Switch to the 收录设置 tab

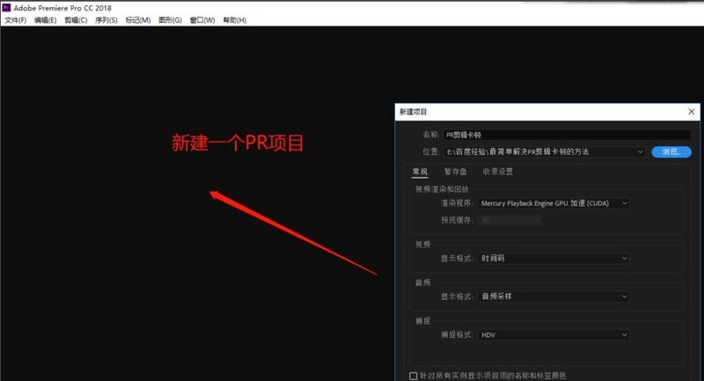(497, 172)
